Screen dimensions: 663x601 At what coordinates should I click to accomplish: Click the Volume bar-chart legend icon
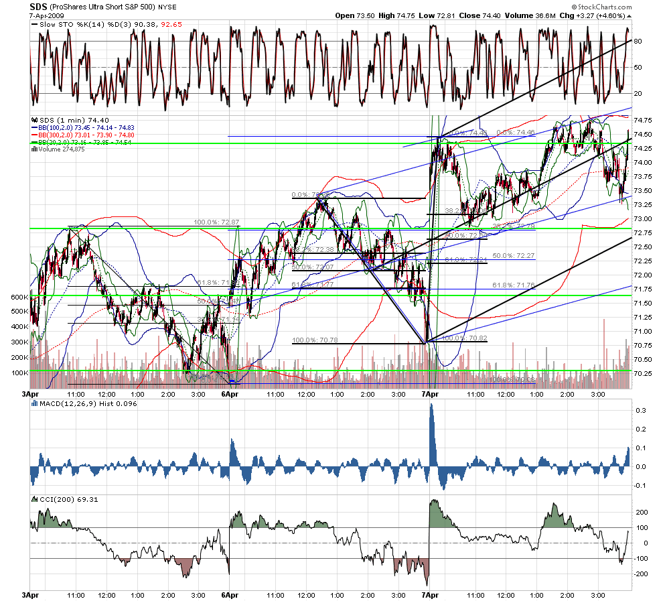coord(35,149)
